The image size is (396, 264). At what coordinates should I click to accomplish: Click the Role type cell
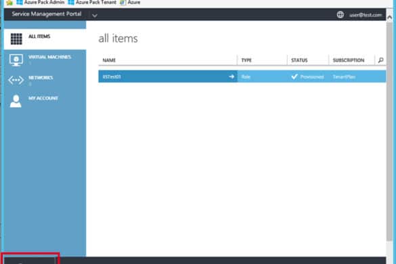pyautogui.click(x=246, y=76)
